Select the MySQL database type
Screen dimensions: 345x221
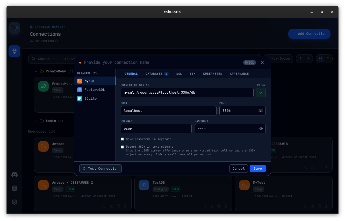95,81
